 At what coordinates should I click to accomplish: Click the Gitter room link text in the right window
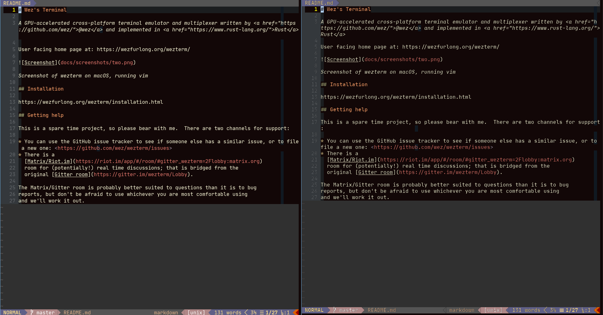[375, 172]
